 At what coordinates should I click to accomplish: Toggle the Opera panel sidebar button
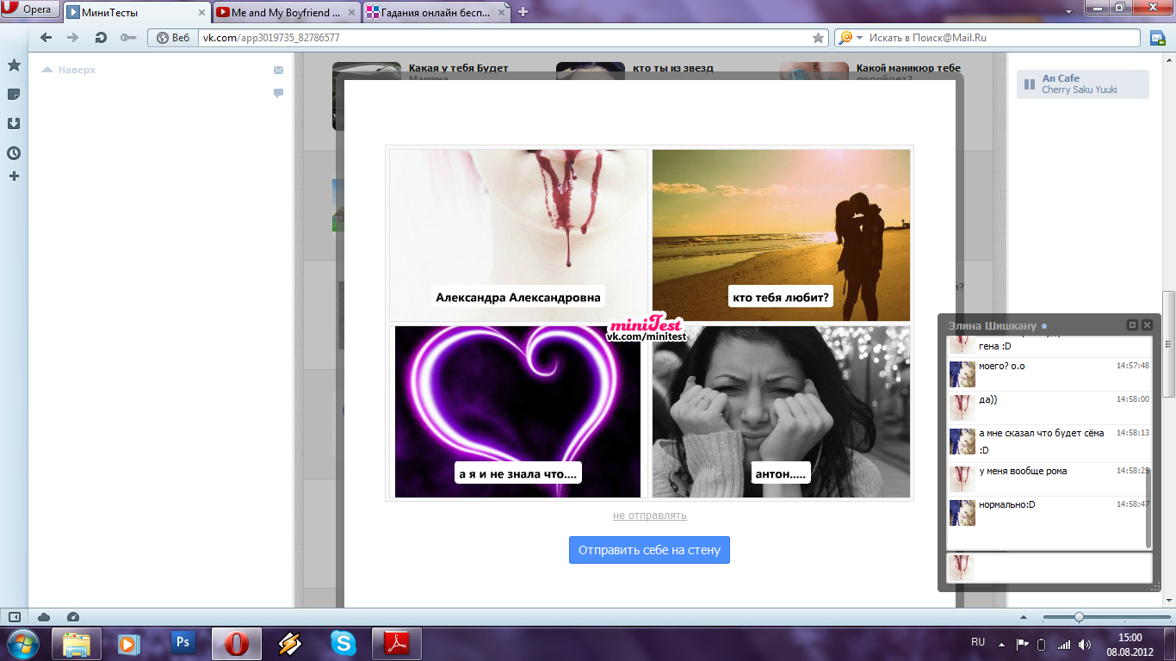[x=14, y=617]
